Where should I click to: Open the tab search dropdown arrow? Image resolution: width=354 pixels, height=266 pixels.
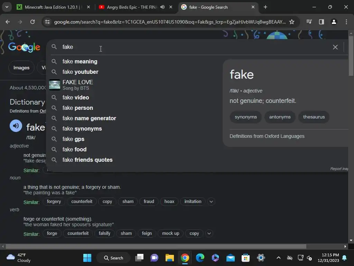tap(7, 7)
